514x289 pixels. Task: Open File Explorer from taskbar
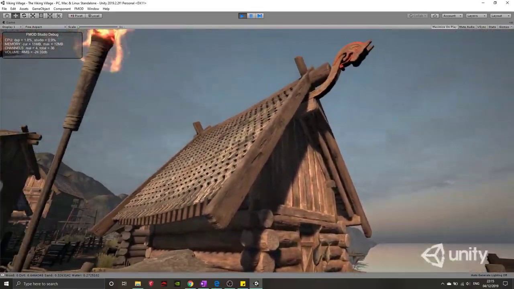point(138,284)
